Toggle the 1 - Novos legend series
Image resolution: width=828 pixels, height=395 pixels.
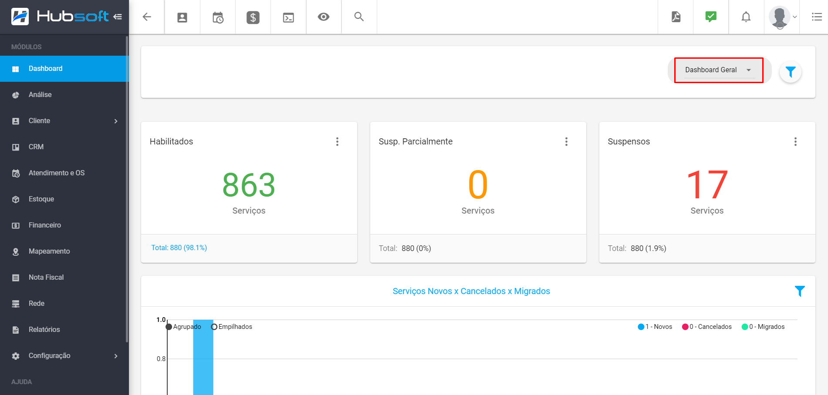click(655, 326)
